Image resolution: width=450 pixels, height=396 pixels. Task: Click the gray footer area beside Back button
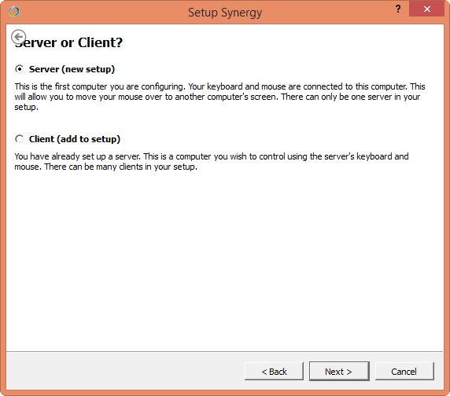[124, 371]
